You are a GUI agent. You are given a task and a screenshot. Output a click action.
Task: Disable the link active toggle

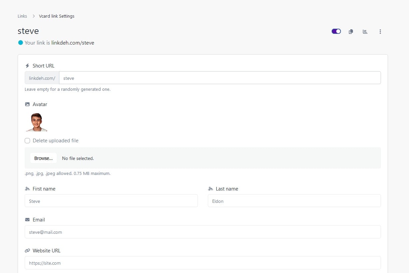point(336,31)
